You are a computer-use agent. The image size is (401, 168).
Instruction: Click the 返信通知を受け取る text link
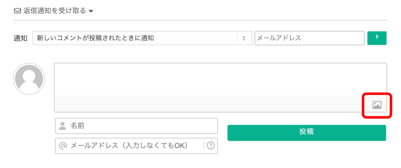pos(55,11)
